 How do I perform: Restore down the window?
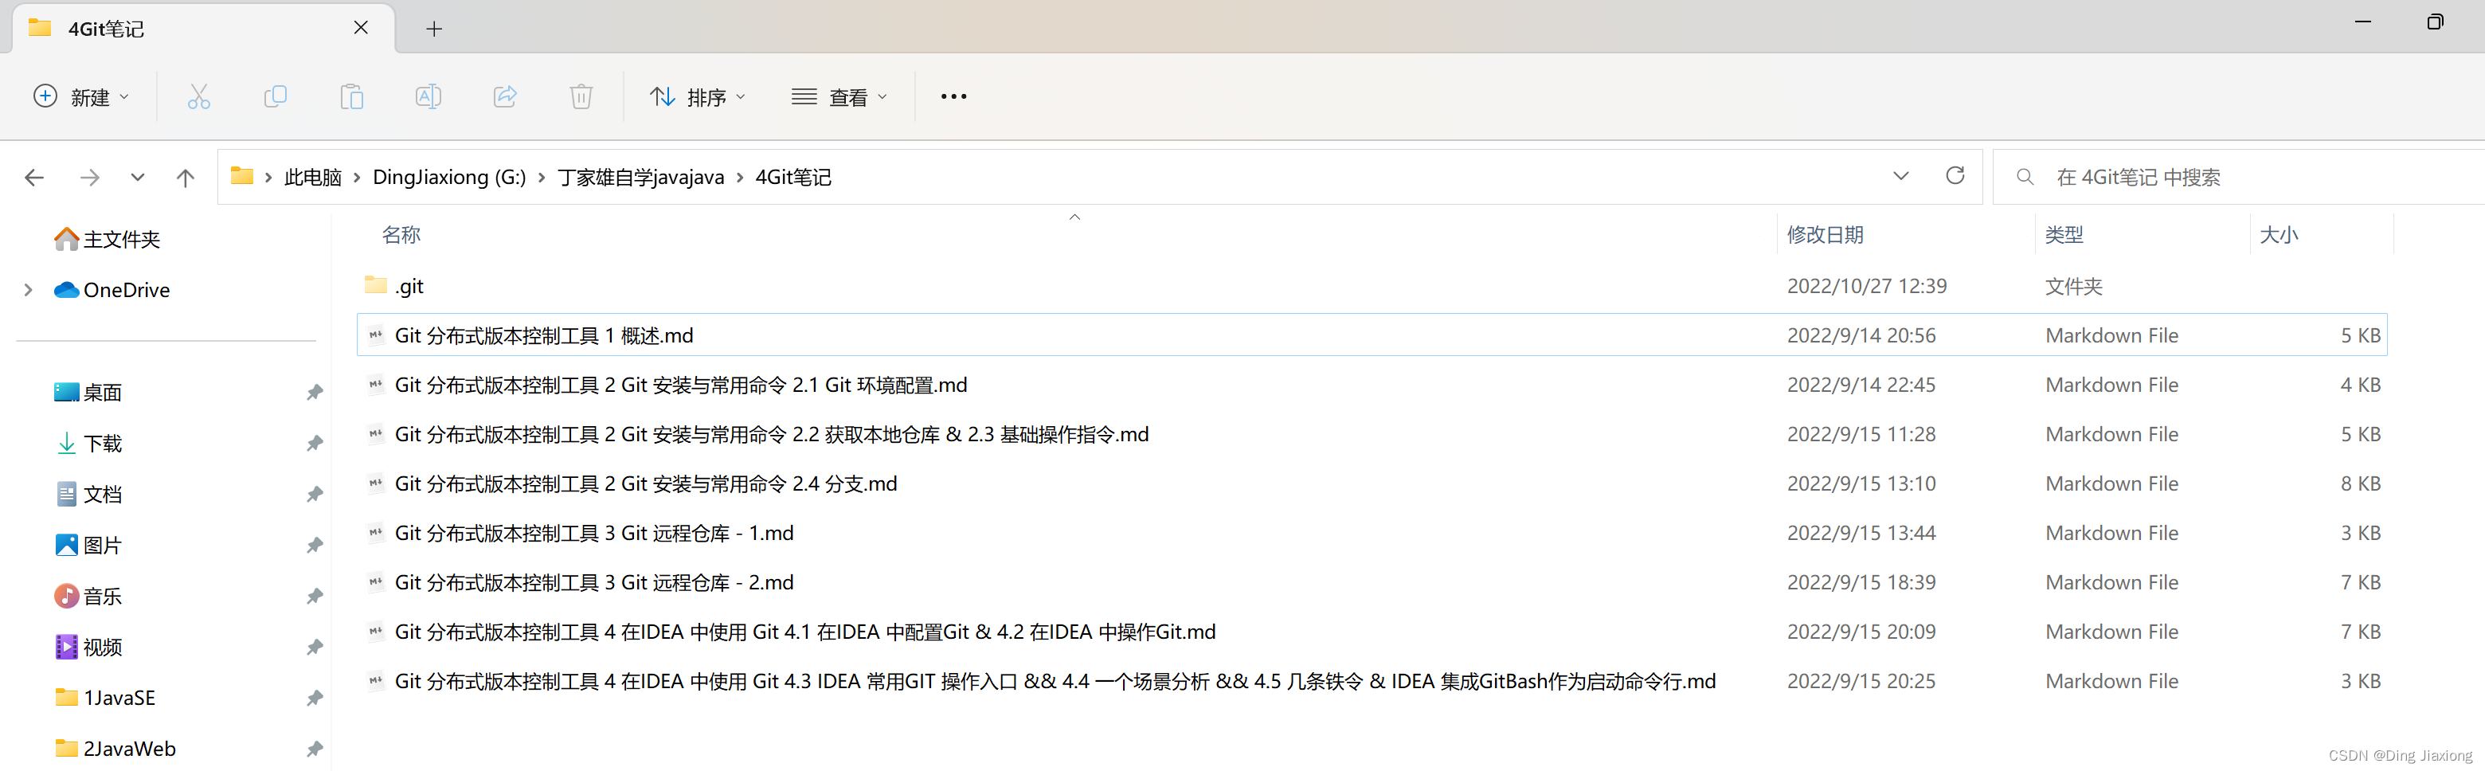coord(2435,22)
